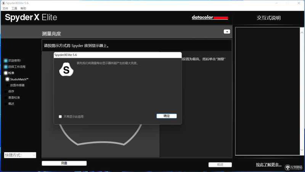305x172 pixels.
Task: Open the 快捷方式 dropdown
Action: [x=20, y=155]
